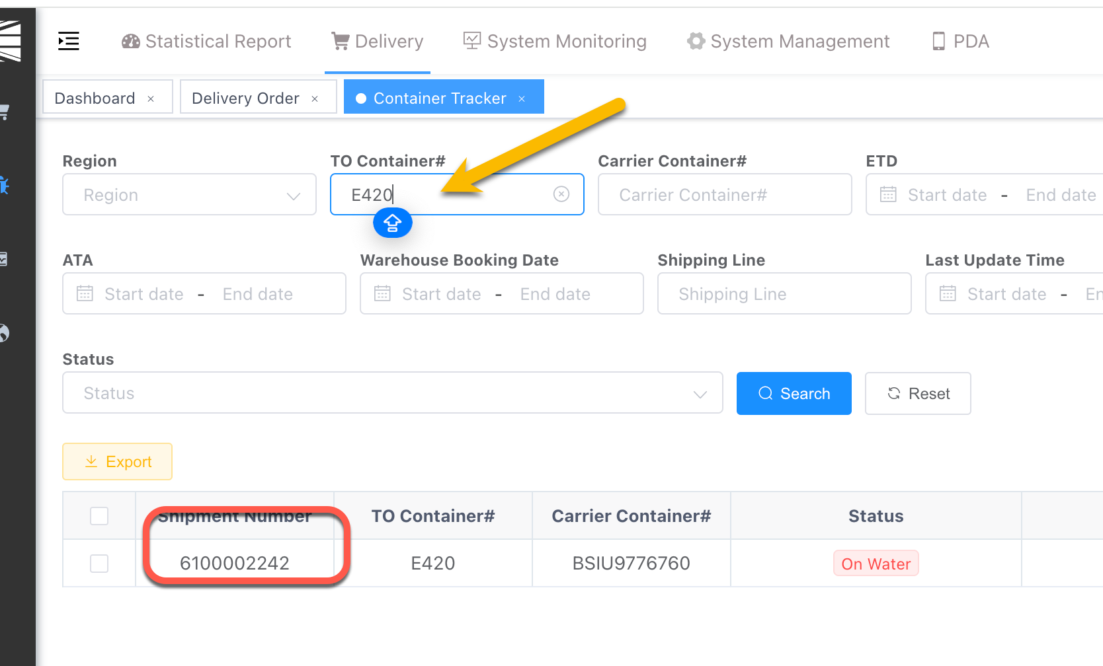Click the Search button
Screen dimensions: 1103x666
794,393
